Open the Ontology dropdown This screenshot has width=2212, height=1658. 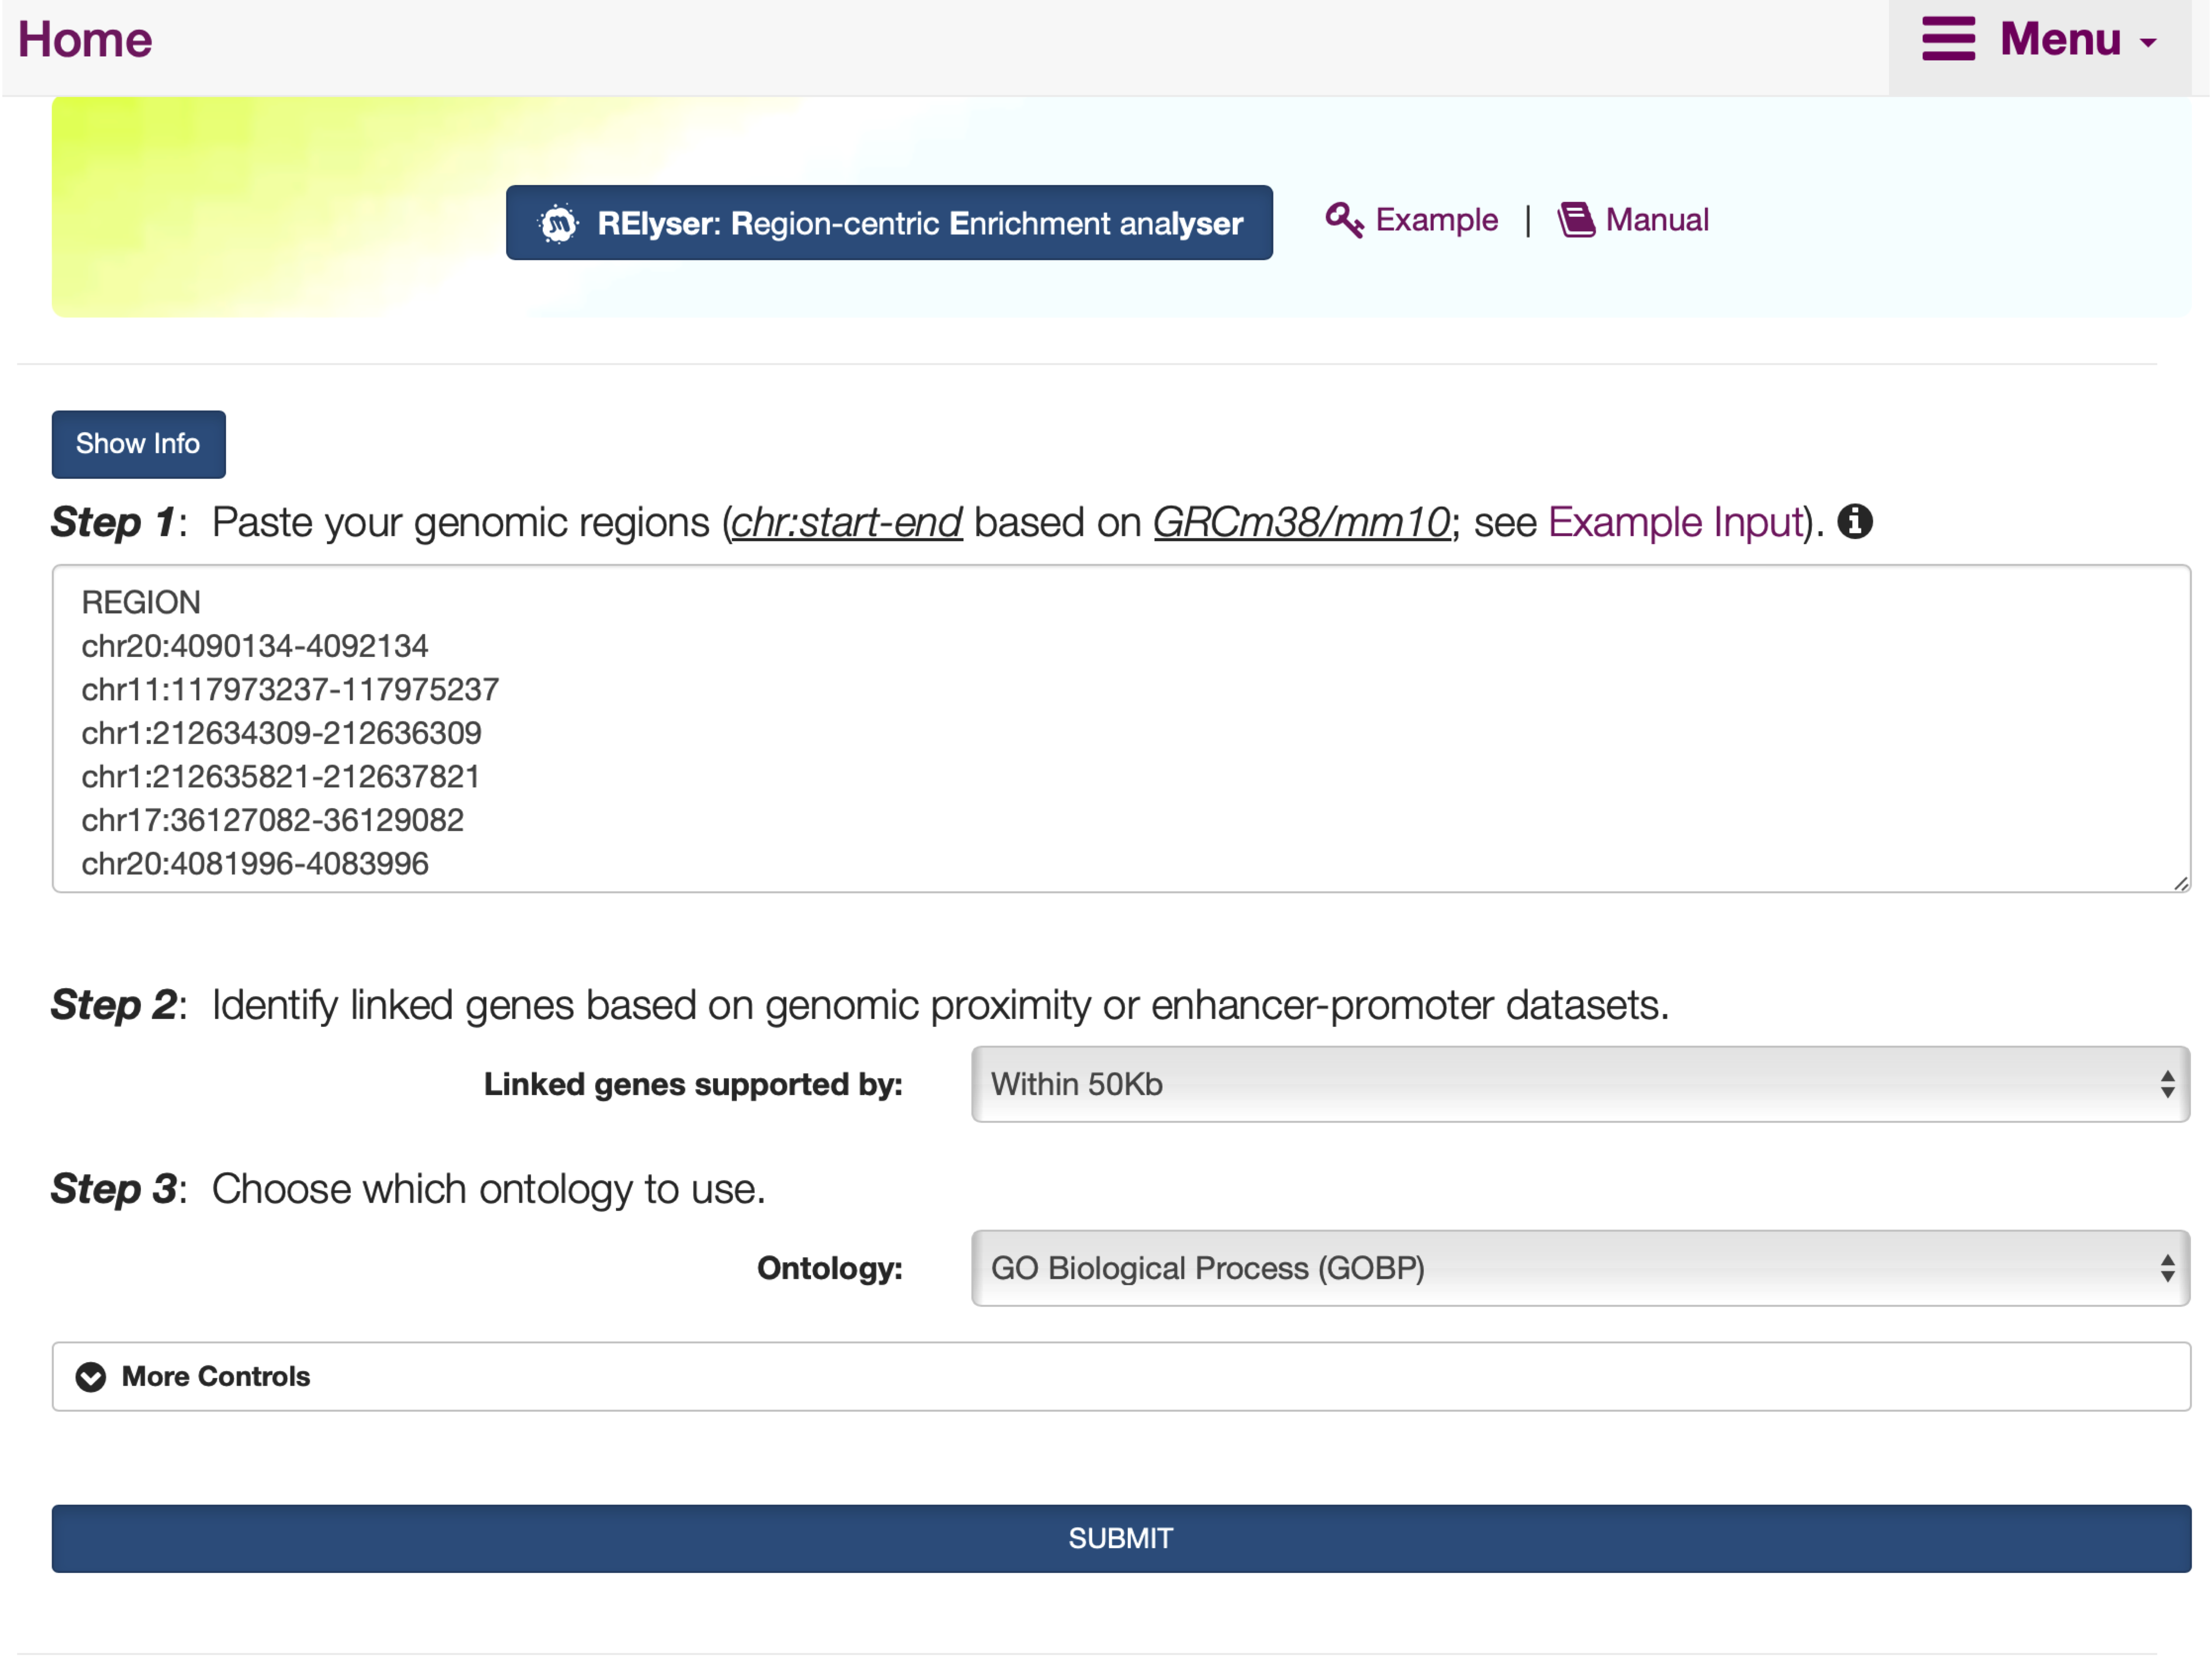pyautogui.click(x=1580, y=1268)
